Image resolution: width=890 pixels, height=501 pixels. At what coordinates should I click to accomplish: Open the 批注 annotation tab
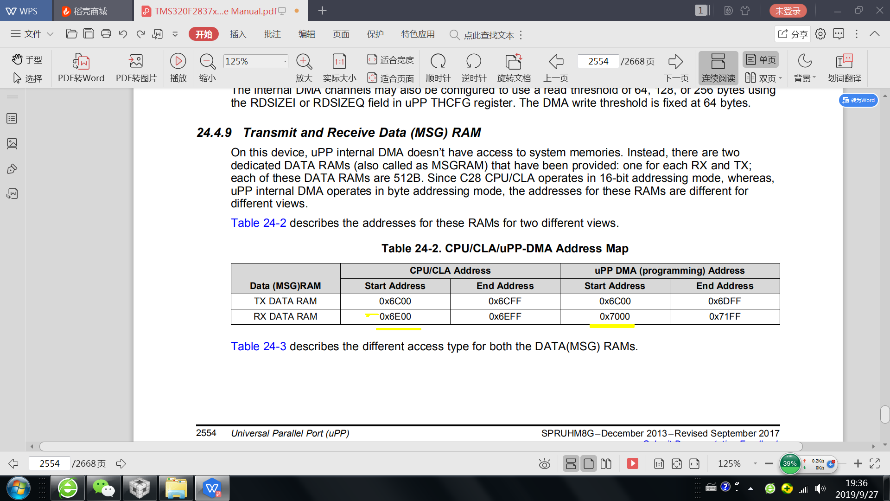click(x=272, y=34)
